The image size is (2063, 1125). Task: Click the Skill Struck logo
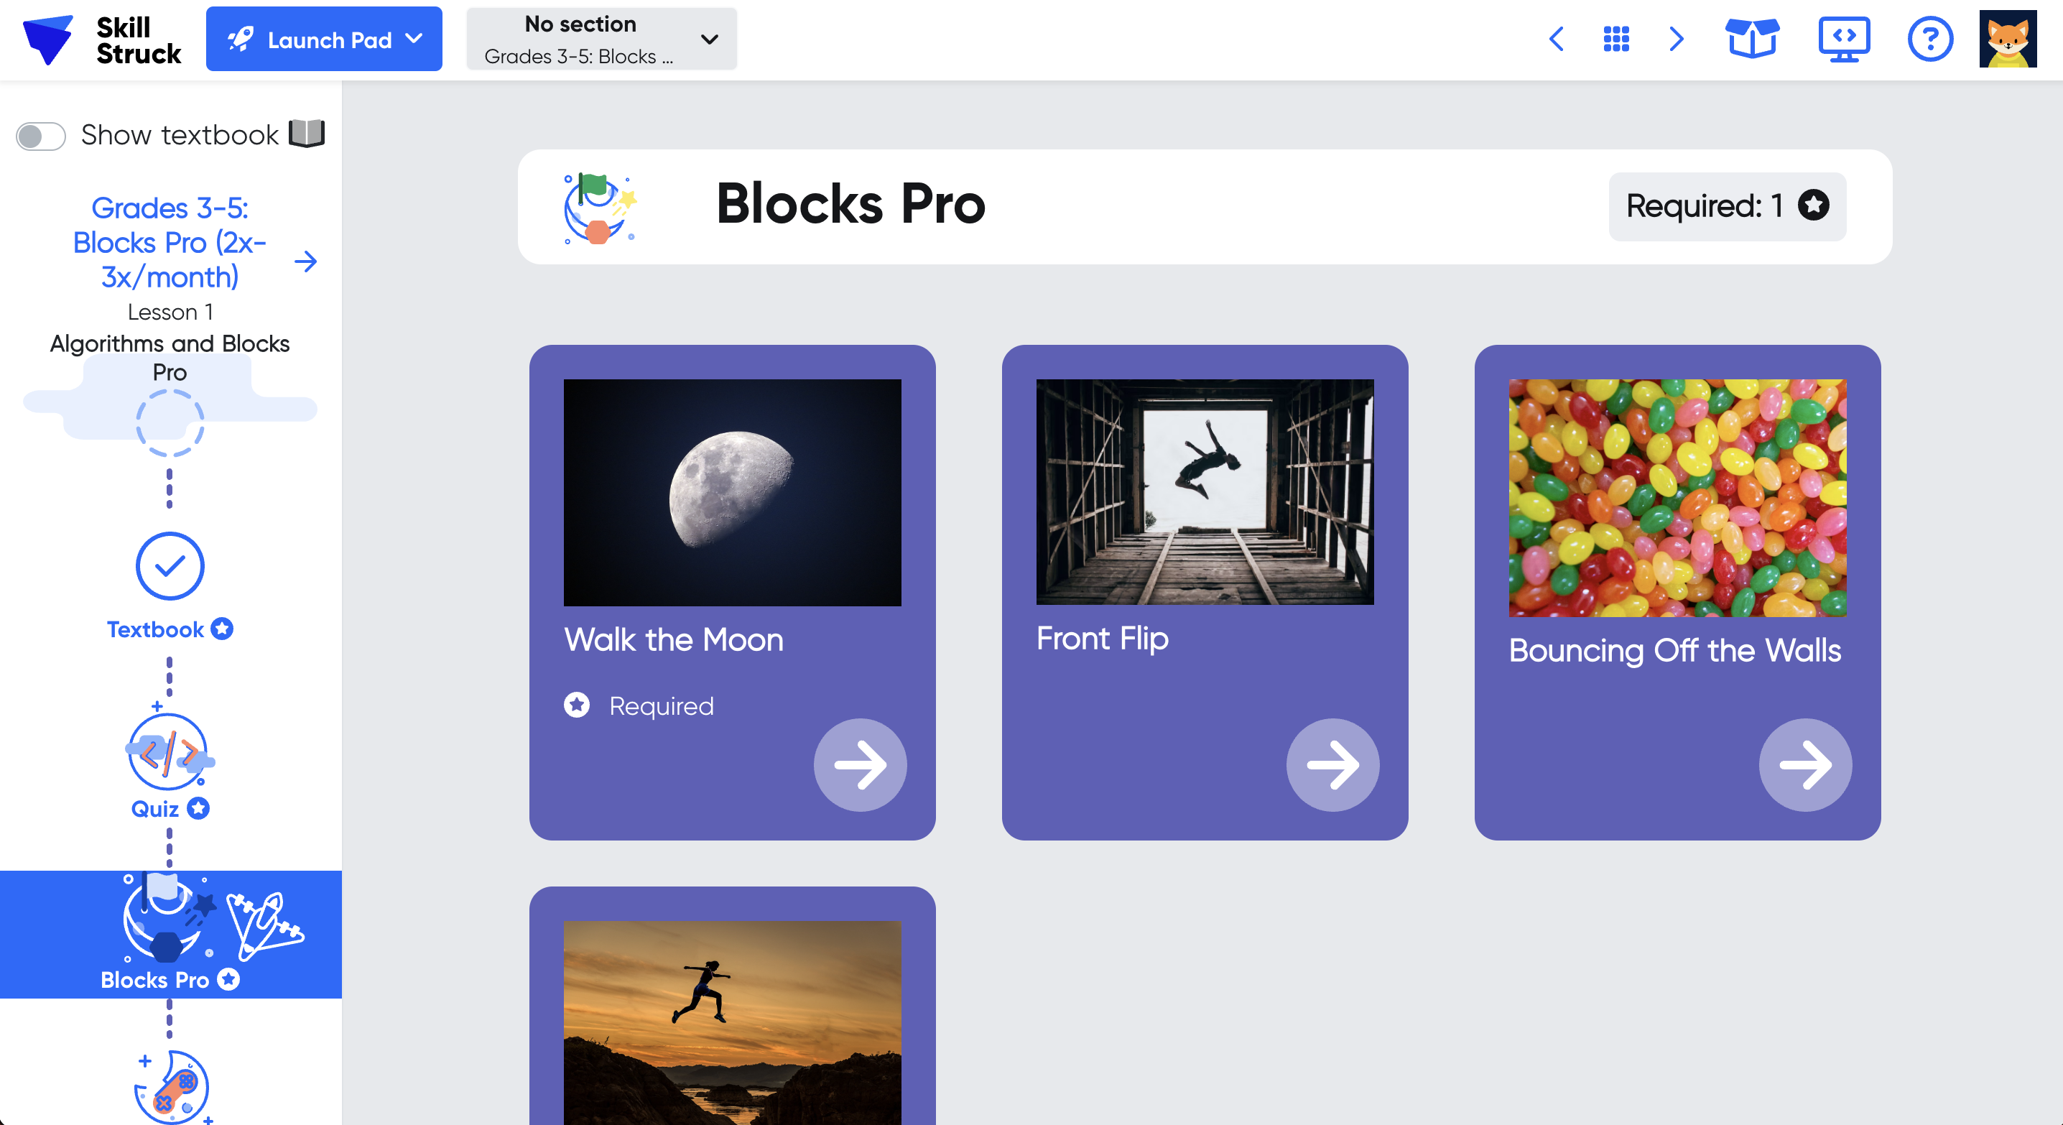(103, 40)
